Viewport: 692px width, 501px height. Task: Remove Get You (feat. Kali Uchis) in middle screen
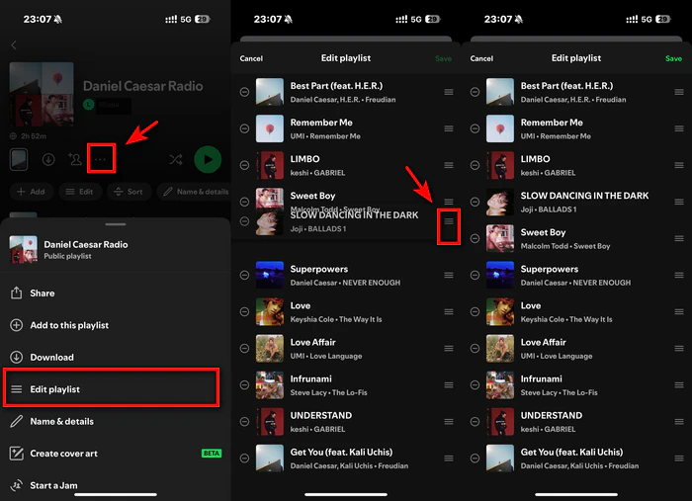[244, 458]
